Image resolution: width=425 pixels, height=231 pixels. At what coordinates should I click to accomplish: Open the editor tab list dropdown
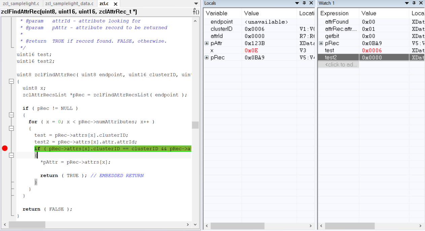(x=196, y=4)
